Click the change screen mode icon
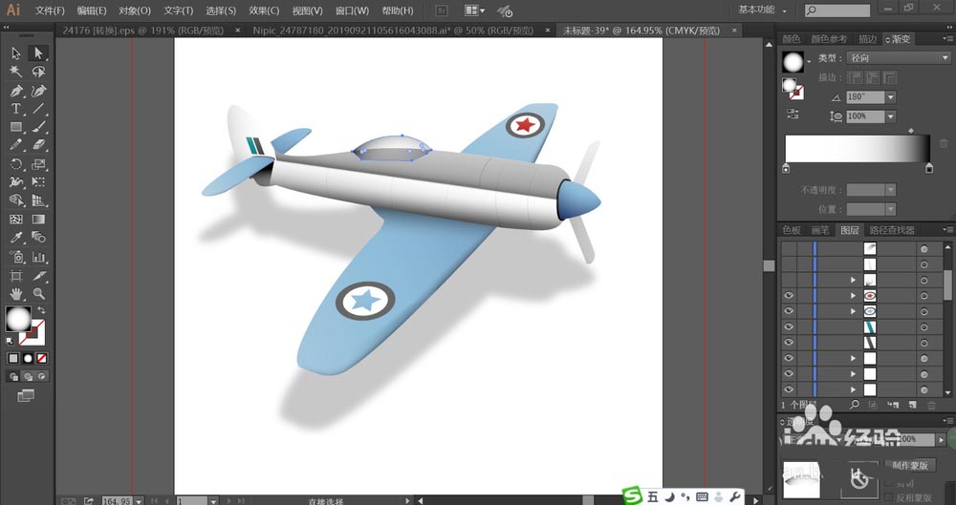This screenshot has height=505, width=956. tap(26, 396)
